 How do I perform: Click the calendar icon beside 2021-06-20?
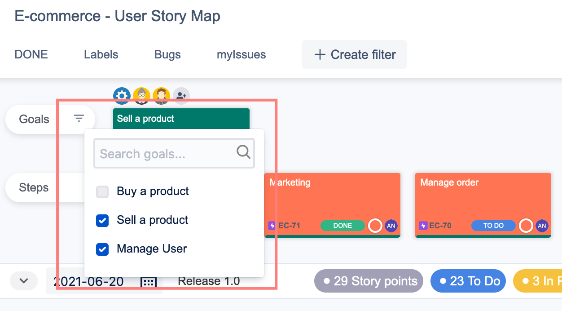[x=149, y=282]
